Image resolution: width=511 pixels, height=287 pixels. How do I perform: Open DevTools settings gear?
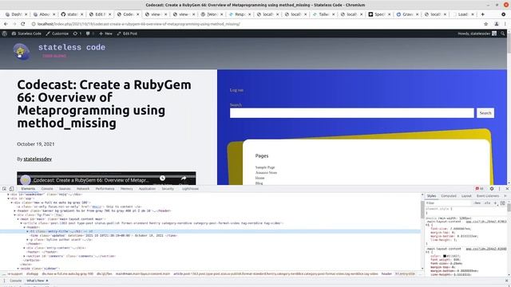(492, 189)
